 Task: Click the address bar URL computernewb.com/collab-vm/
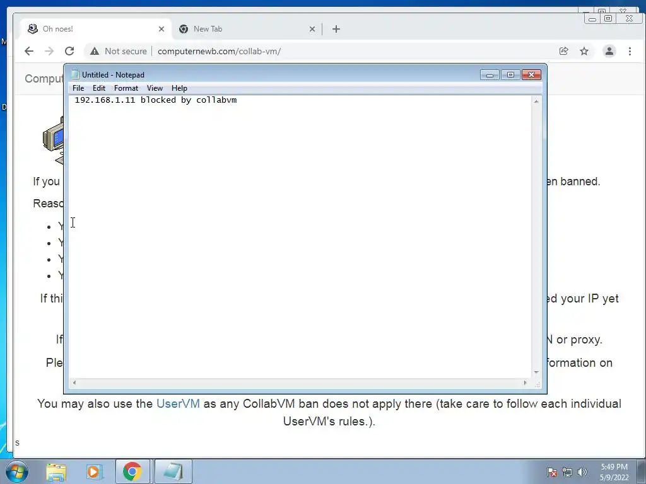(219, 52)
